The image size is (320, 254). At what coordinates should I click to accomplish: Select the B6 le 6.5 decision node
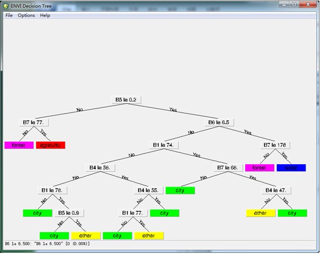click(219, 123)
